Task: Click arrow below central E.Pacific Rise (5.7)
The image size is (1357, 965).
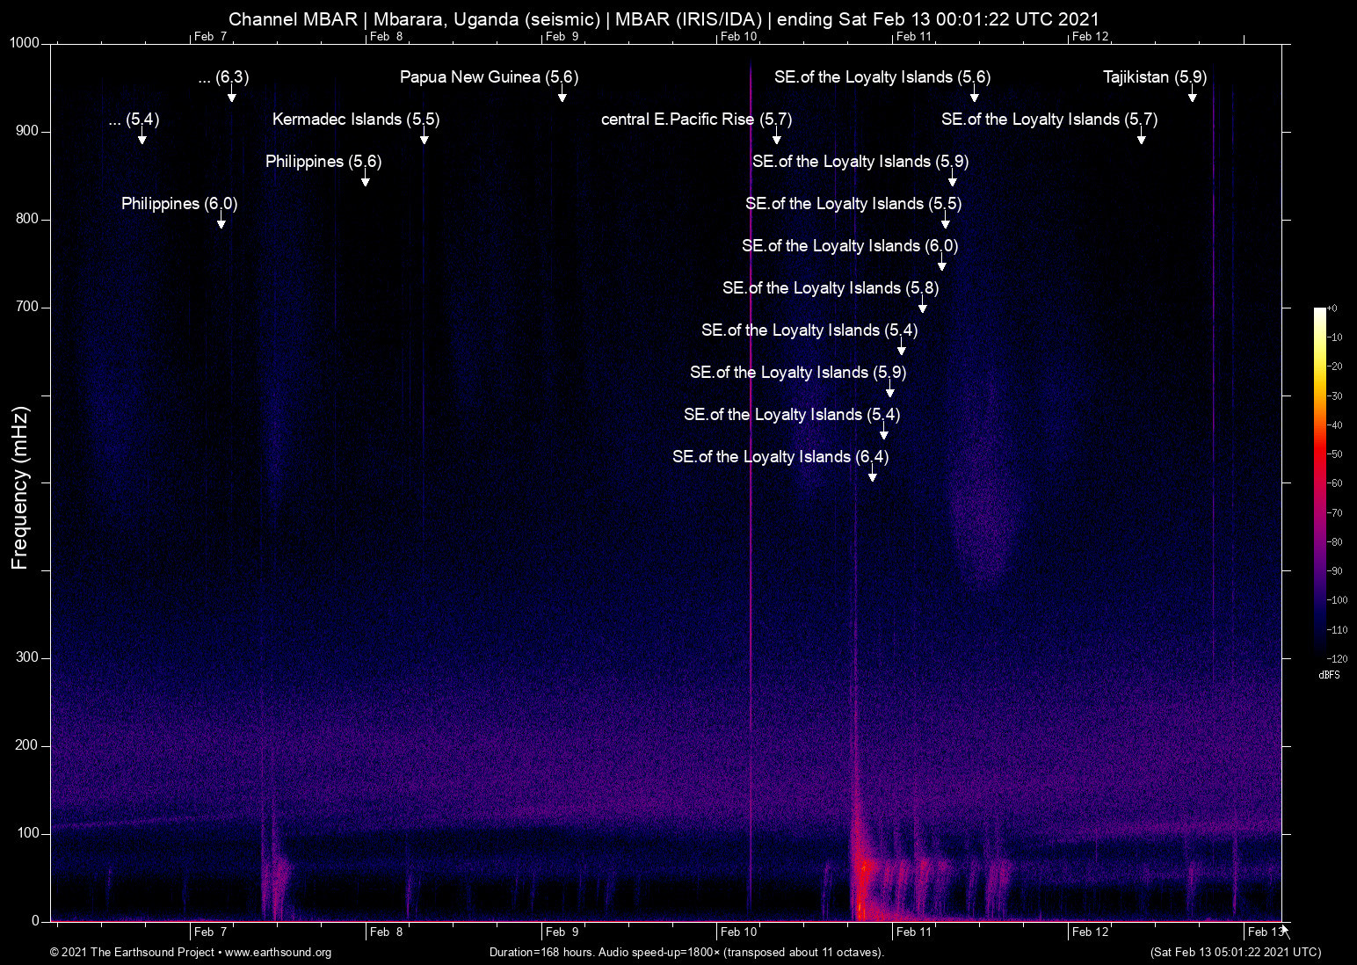Action: (776, 138)
